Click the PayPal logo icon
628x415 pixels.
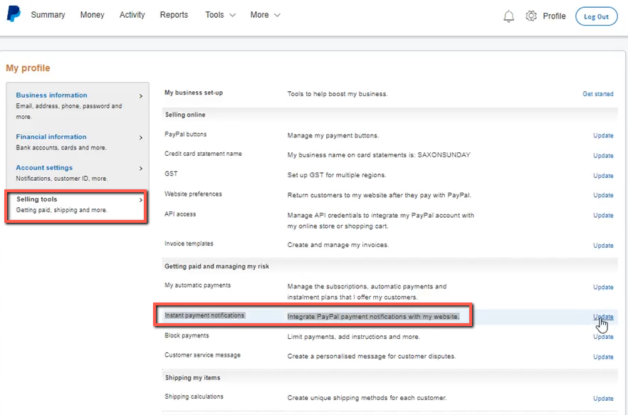[x=14, y=14]
